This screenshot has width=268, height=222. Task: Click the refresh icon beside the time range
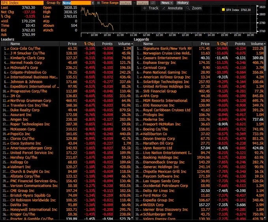click(153, 3)
